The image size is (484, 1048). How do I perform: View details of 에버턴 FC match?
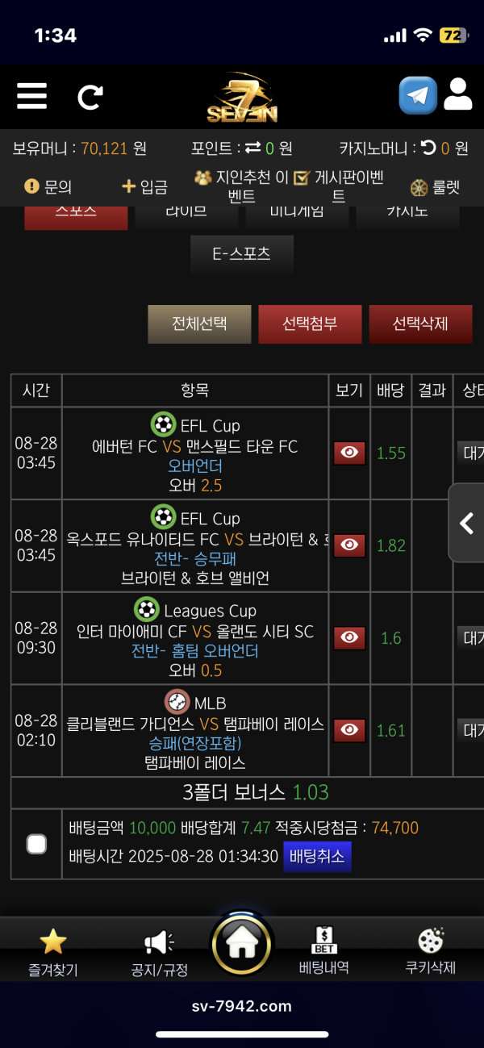pyautogui.click(x=349, y=453)
